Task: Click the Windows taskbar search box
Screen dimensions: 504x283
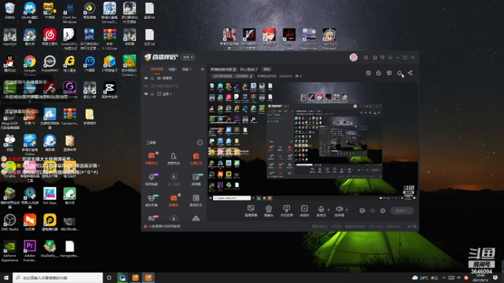Action: click(58, 277)
